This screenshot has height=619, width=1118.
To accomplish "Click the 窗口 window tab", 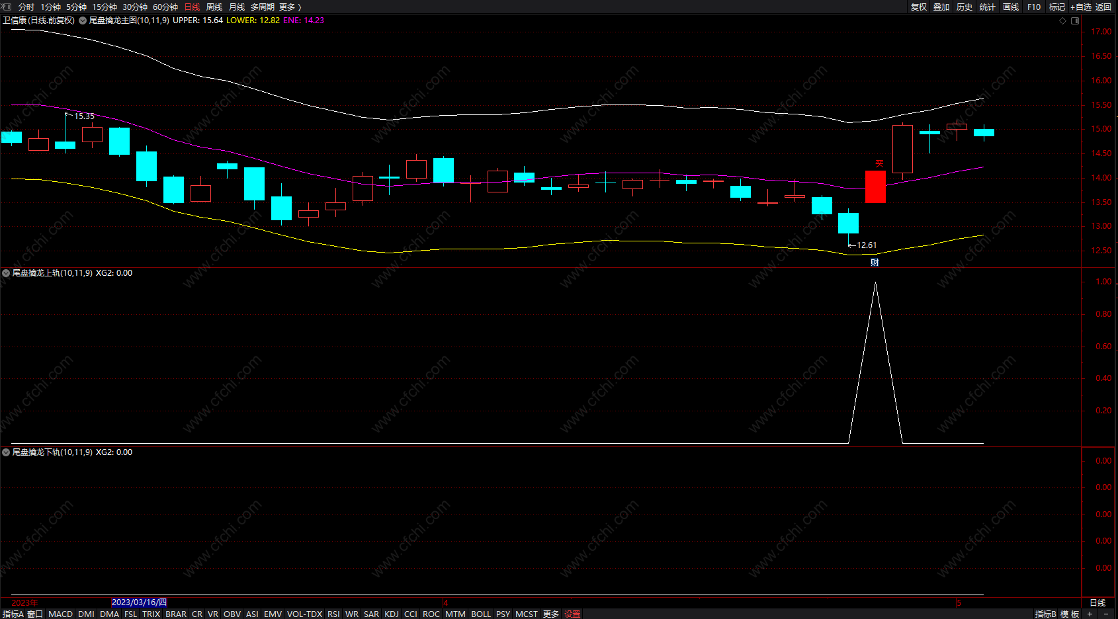I will pyautogui.click(x=35, y=614).
